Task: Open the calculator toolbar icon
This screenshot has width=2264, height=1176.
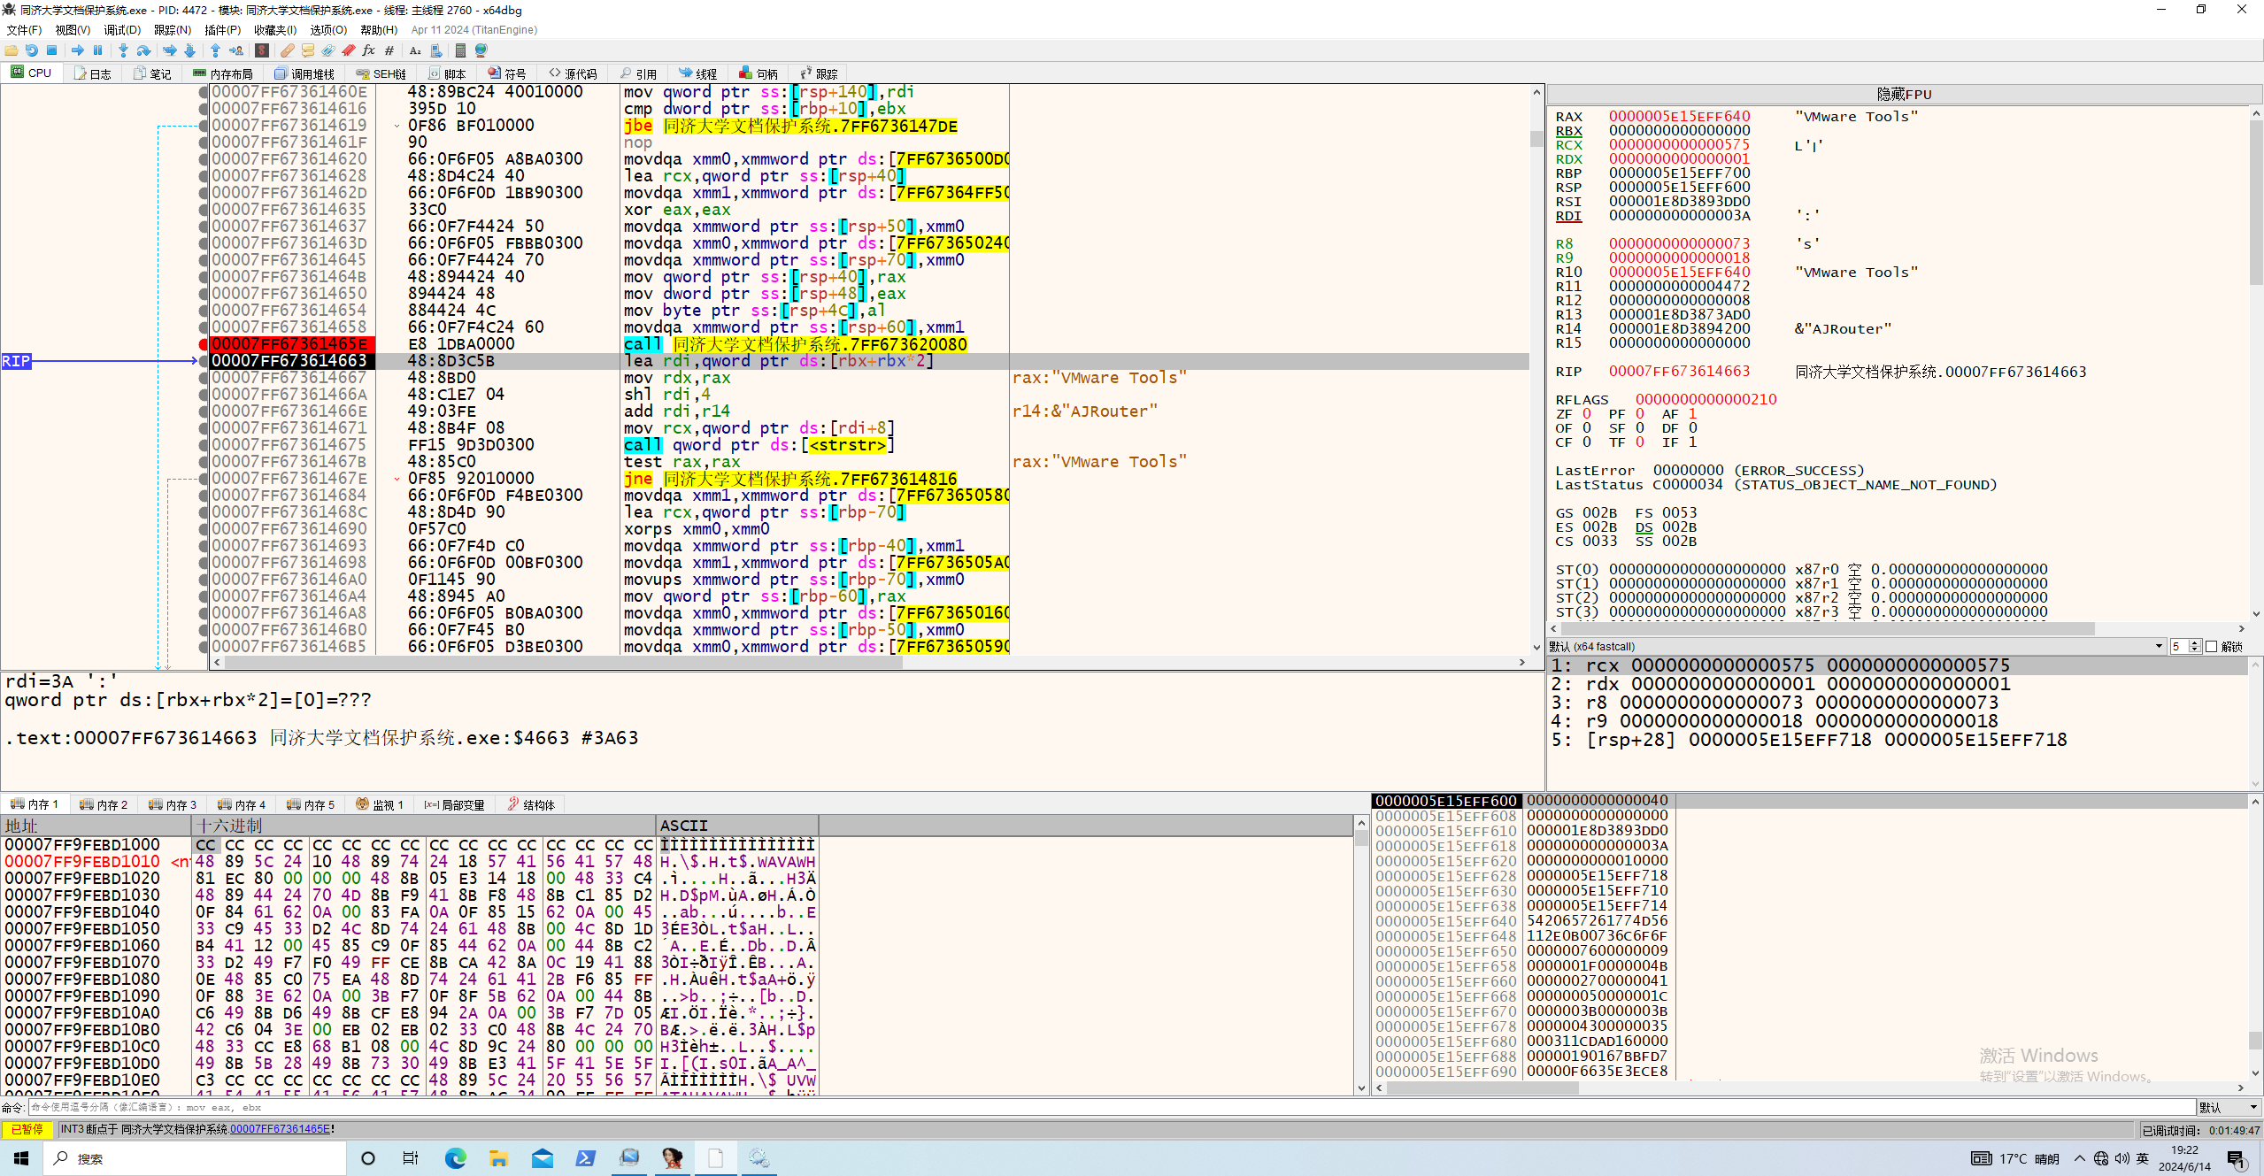Action: (x=460, y=50)
